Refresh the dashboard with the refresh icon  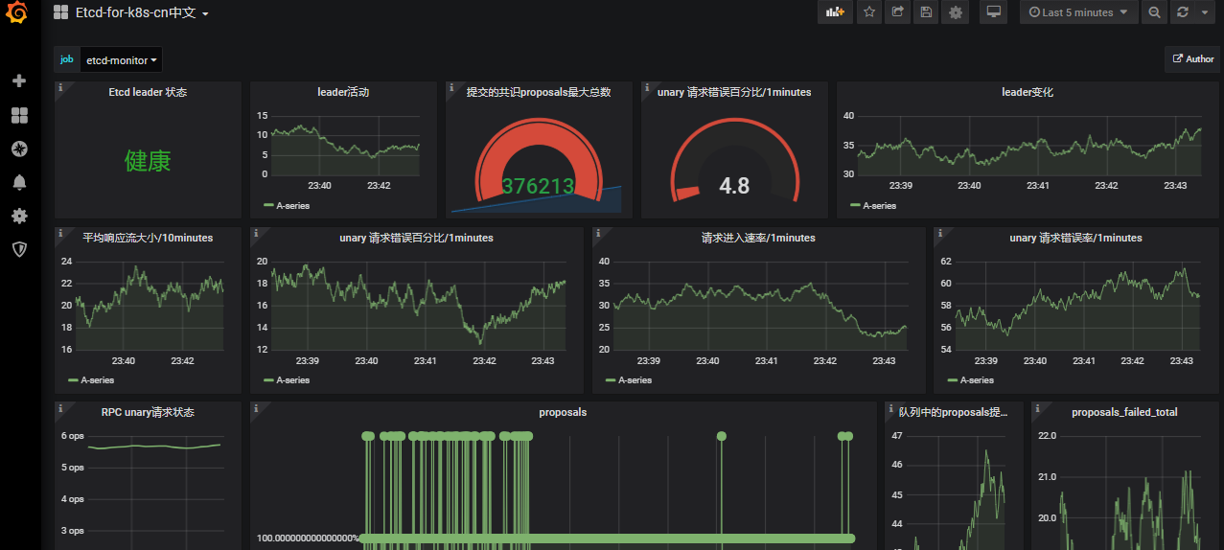(1183, 12)
